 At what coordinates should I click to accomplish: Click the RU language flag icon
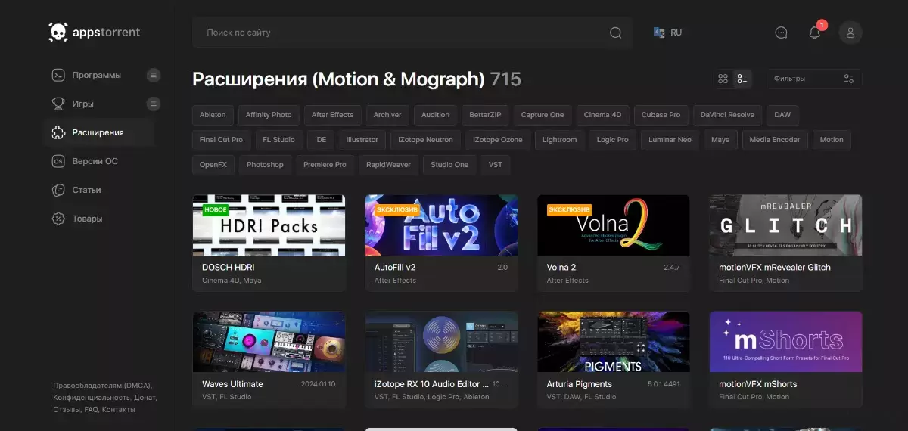click(659, 33)
